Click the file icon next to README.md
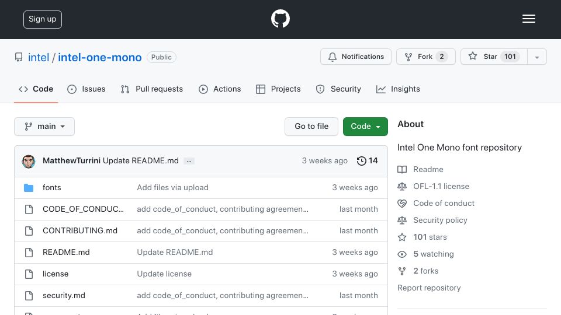Image resolution: width=561 pixels, height=315 pixels. tap(29, 252)
